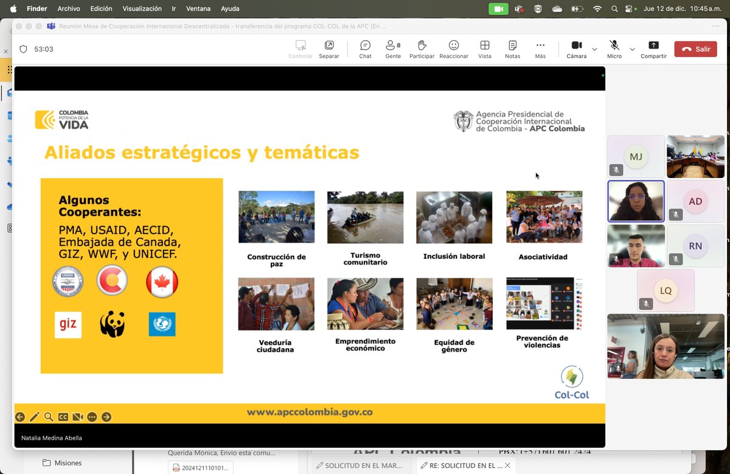Open the Visualización menu
The height and width of the screenshot is (474, 730).
(x=142, y=9)
